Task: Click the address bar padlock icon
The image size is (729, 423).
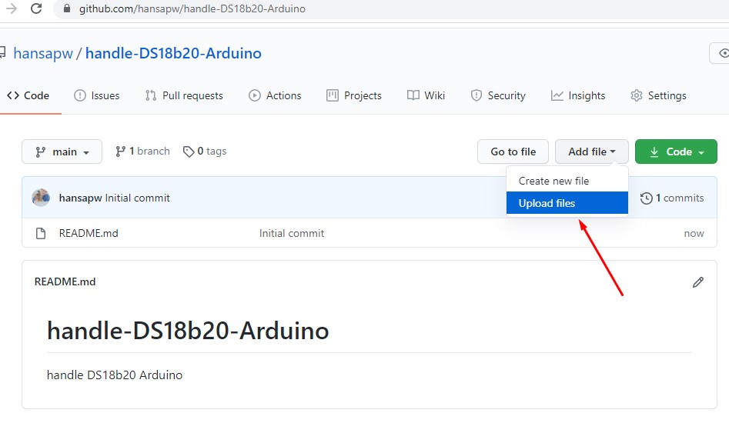Action: [67, 8]
